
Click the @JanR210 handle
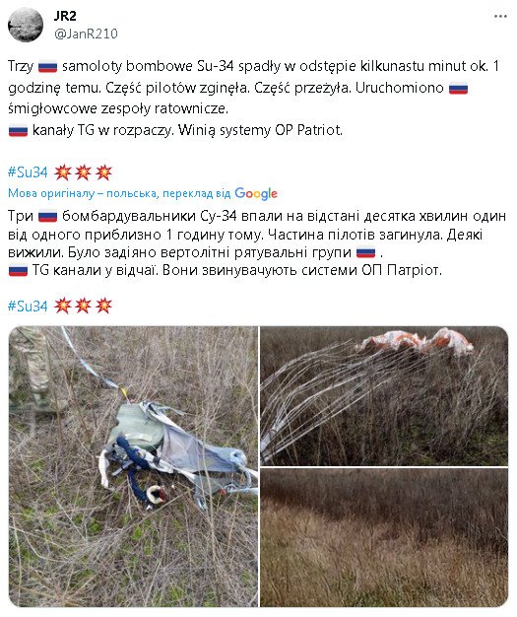(x=86, y=34)
